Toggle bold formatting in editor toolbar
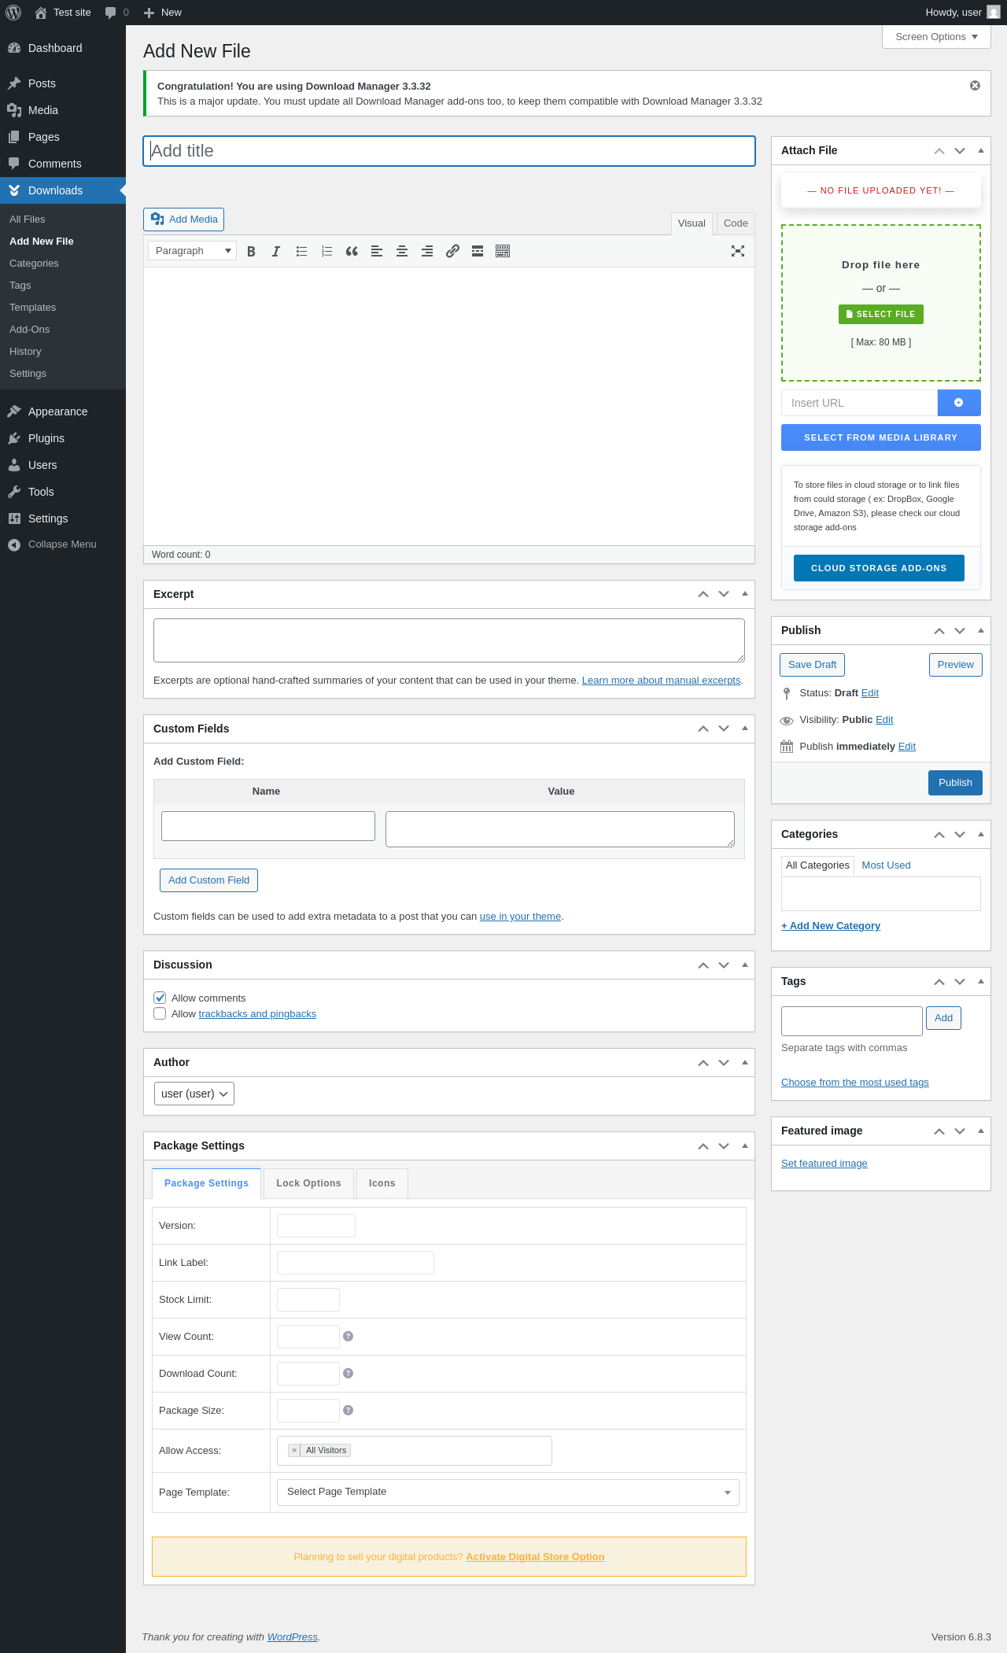Viewport: 1007px width, 1653px height. [x=251, y=251]
